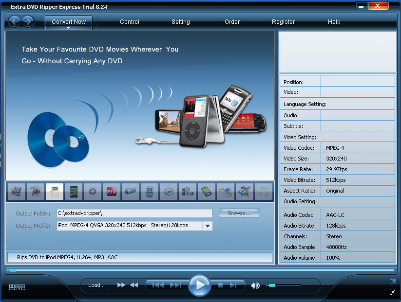Click the forward arrow navigation button
The width and height of the screenshot is (401, 302).
28,21
